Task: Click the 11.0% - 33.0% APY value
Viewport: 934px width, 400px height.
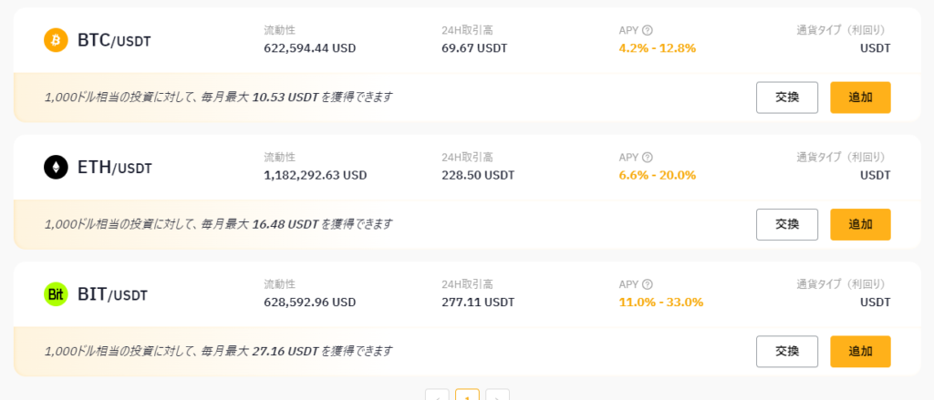Action: (661, 302)
